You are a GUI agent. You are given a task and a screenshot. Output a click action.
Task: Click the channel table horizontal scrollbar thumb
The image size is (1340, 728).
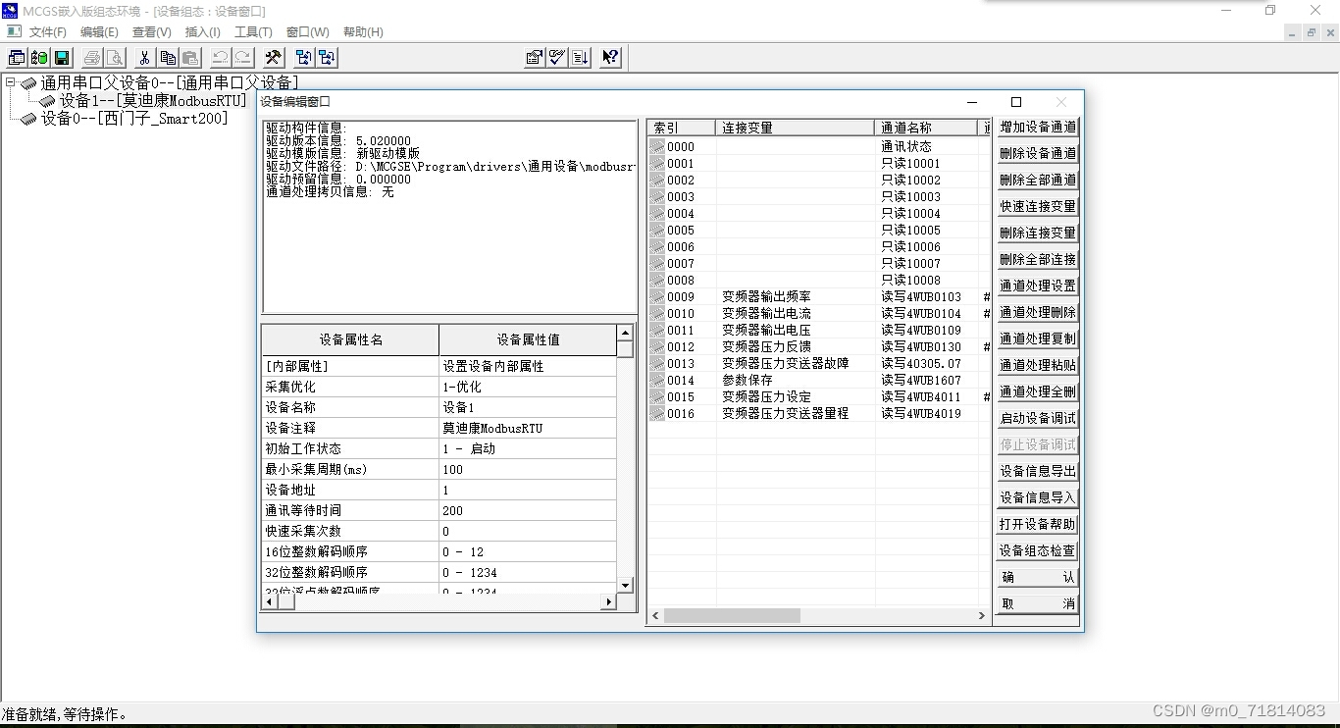coord(732,616)
